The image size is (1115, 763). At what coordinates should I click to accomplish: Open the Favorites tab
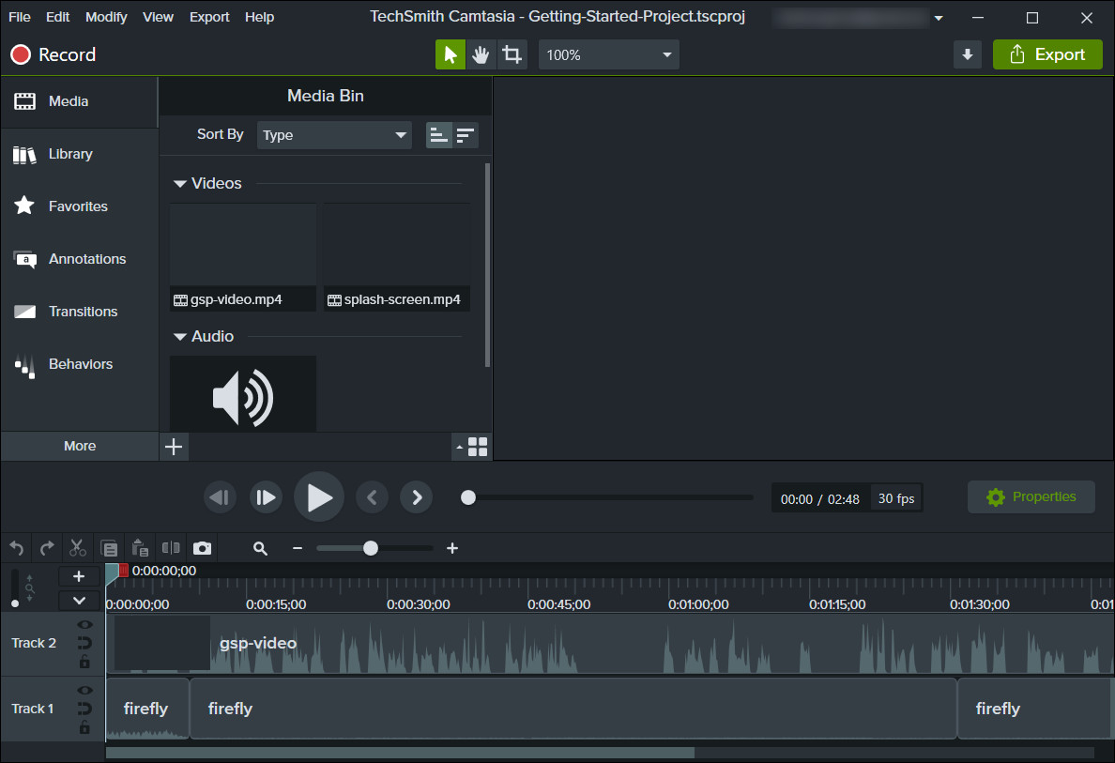pyautogui.click(x=79, y=206)
